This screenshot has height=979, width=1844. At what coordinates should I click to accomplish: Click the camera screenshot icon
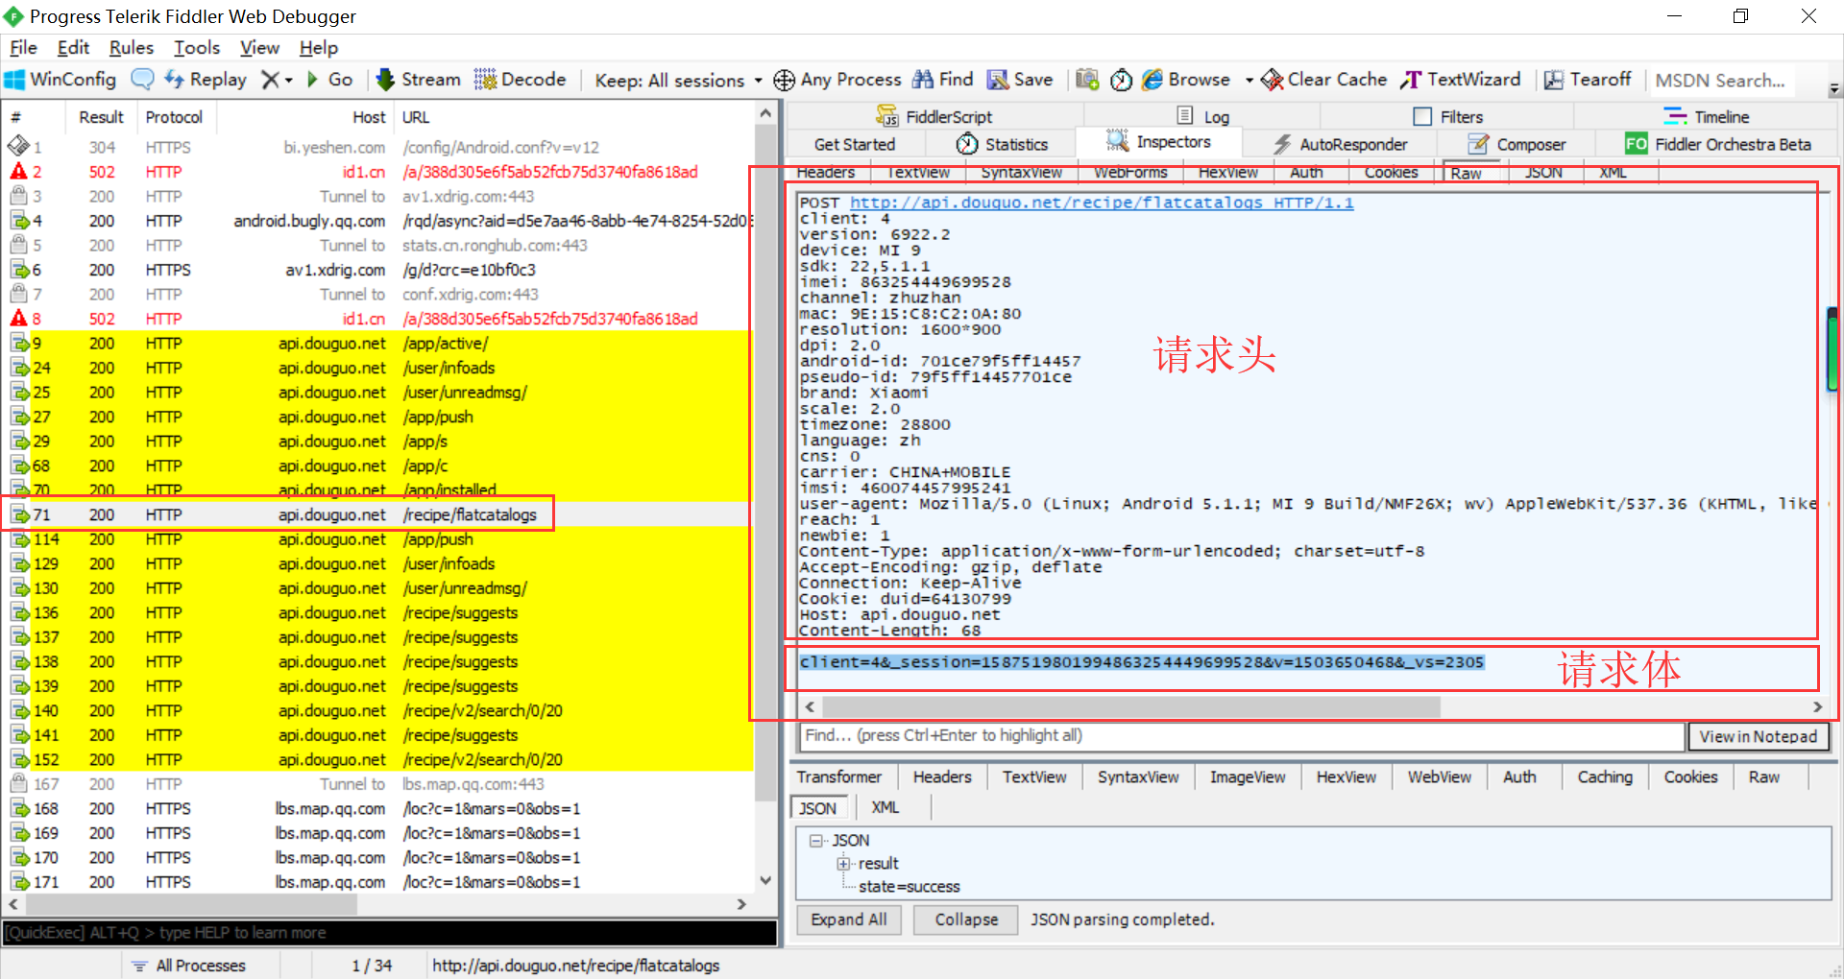[x=1087, y=80]
